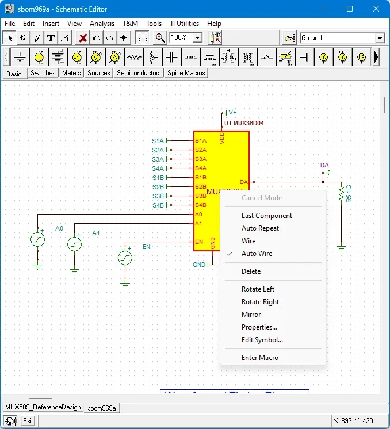Insert a transformer with M coupling
The width and height of the screenshot is (390, 429).
coord(228,58)
